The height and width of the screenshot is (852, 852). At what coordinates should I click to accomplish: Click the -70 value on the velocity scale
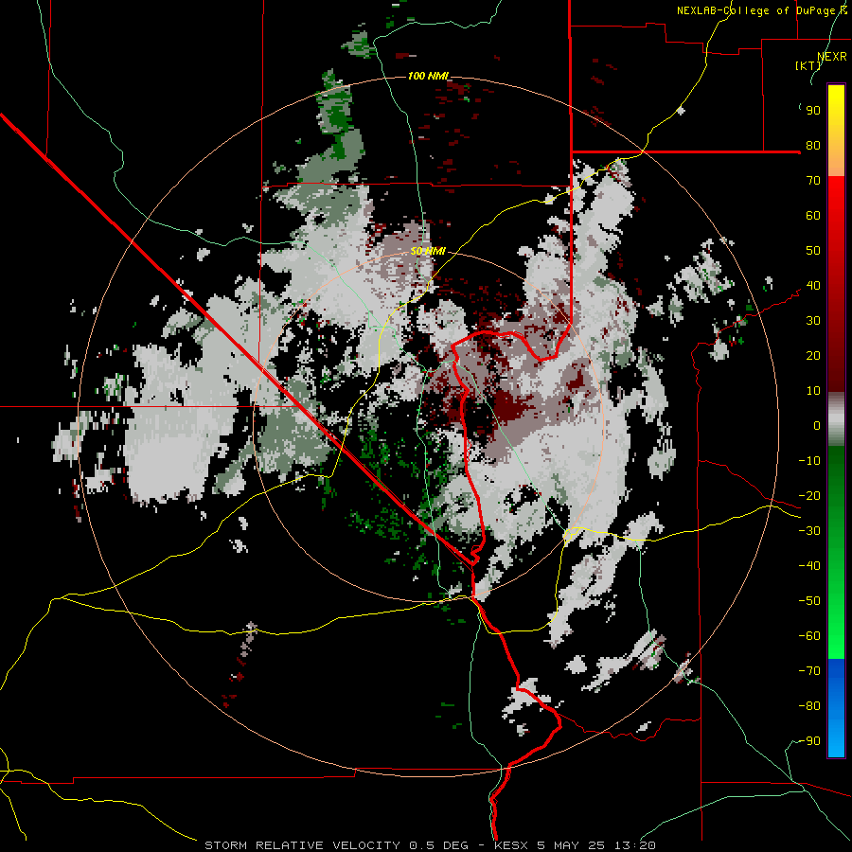point(809,671)
